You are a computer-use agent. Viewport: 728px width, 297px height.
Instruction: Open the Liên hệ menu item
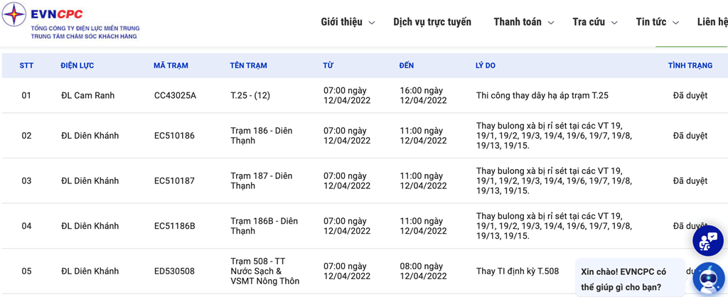712,22
